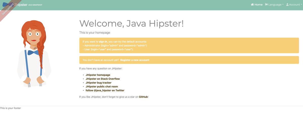Click the Home house icon in navbar
This screenshot has height=114, width=303.
click(252, 5)
